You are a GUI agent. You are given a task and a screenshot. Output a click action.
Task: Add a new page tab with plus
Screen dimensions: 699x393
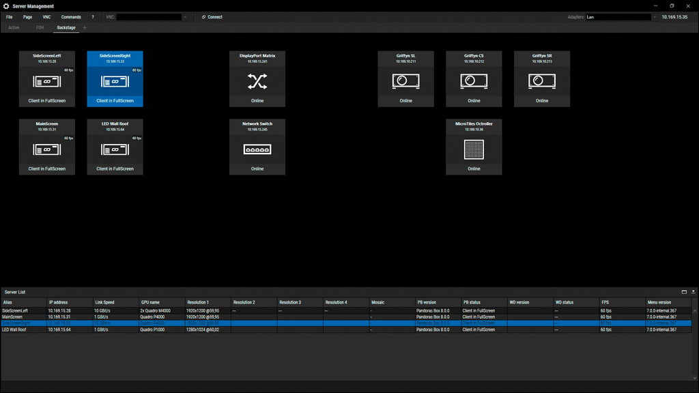pyautogui.click(x=85, y=28)
